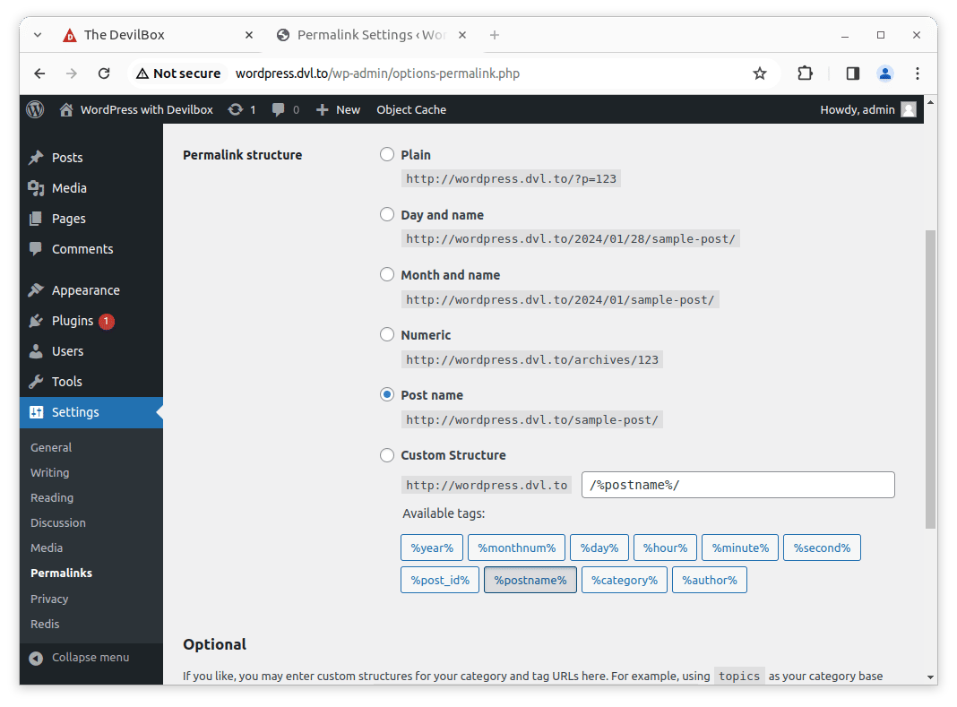Open the browser extensions puzzle icon
Viewport: 957px width, 707px height.
tap(805, 73)
